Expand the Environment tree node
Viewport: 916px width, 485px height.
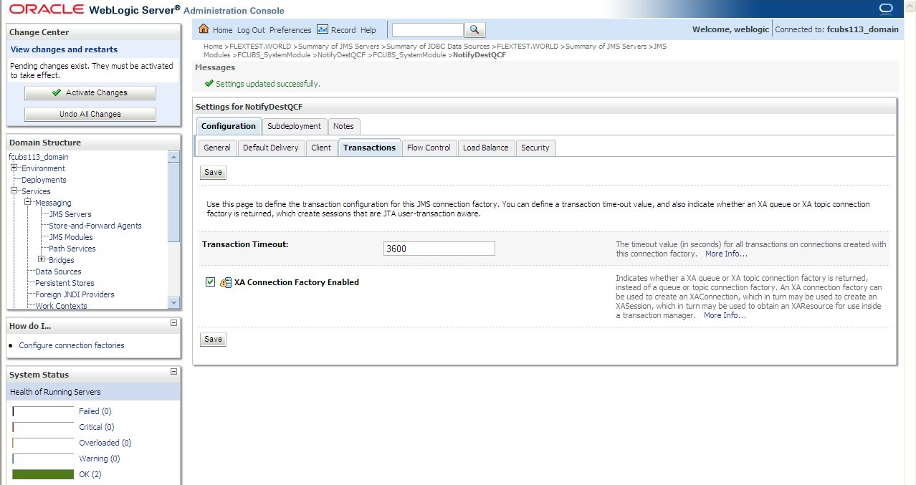[x=14, y=168]
